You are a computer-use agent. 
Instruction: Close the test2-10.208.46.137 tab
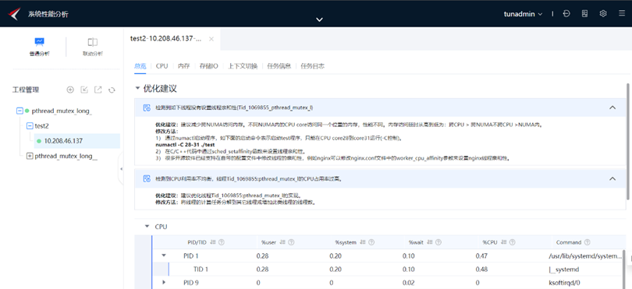pyautogui.click(x=211, y=39)
